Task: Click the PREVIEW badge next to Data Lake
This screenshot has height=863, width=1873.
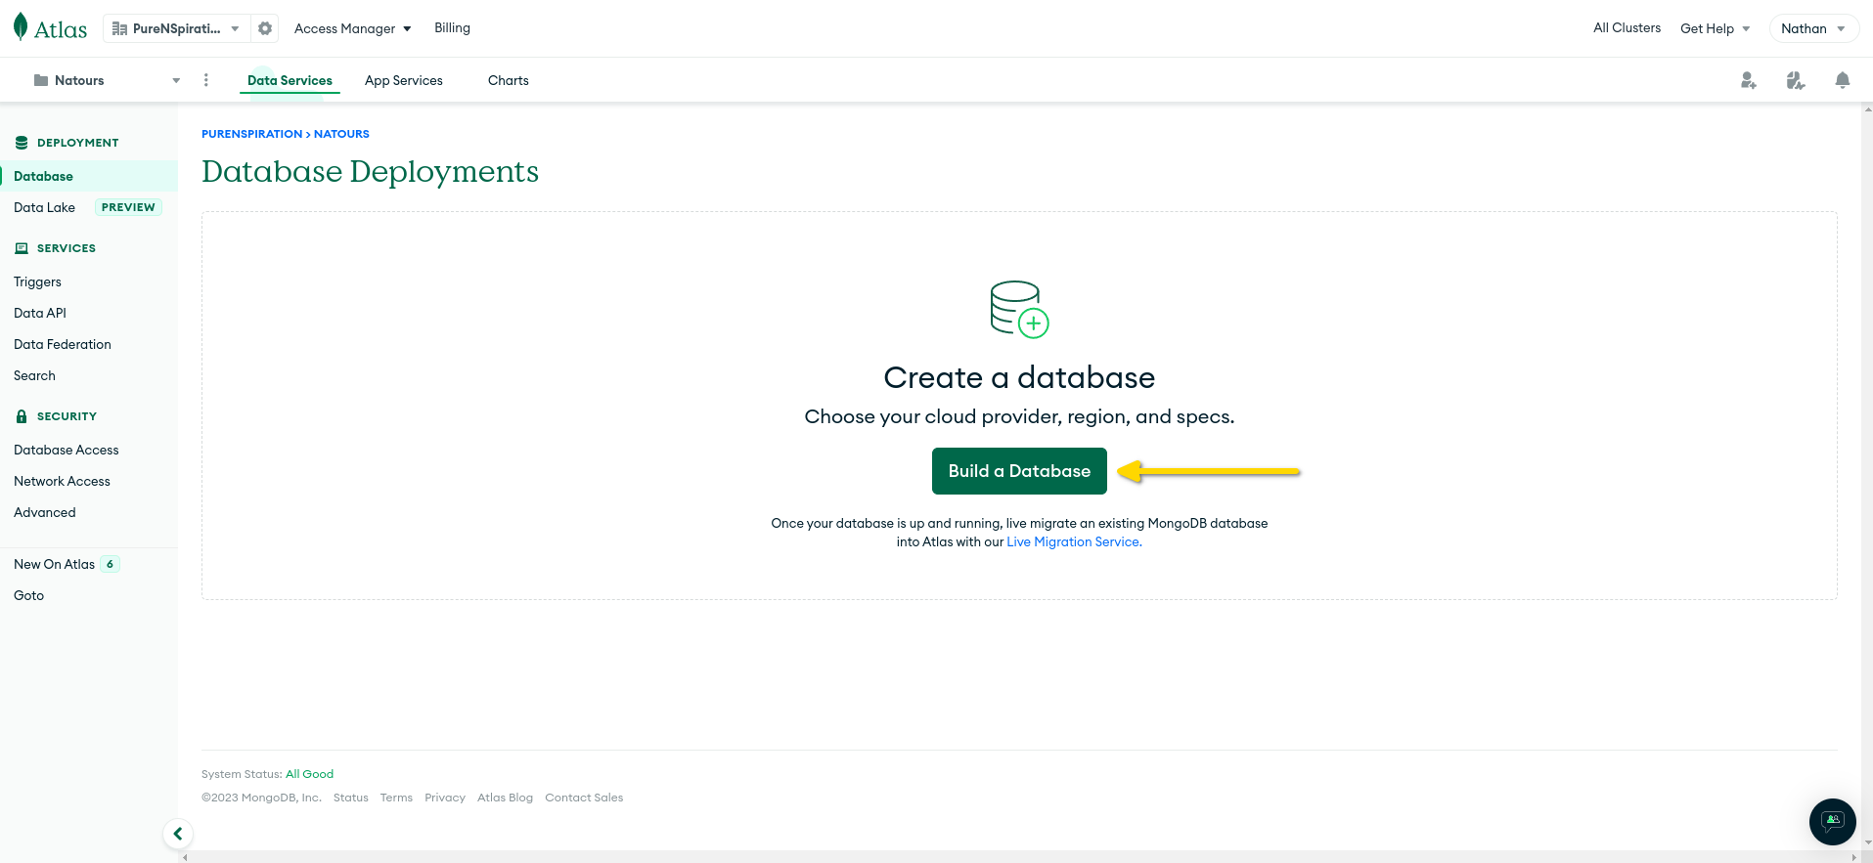Action: pyautogui.click(x=128, y=207)
